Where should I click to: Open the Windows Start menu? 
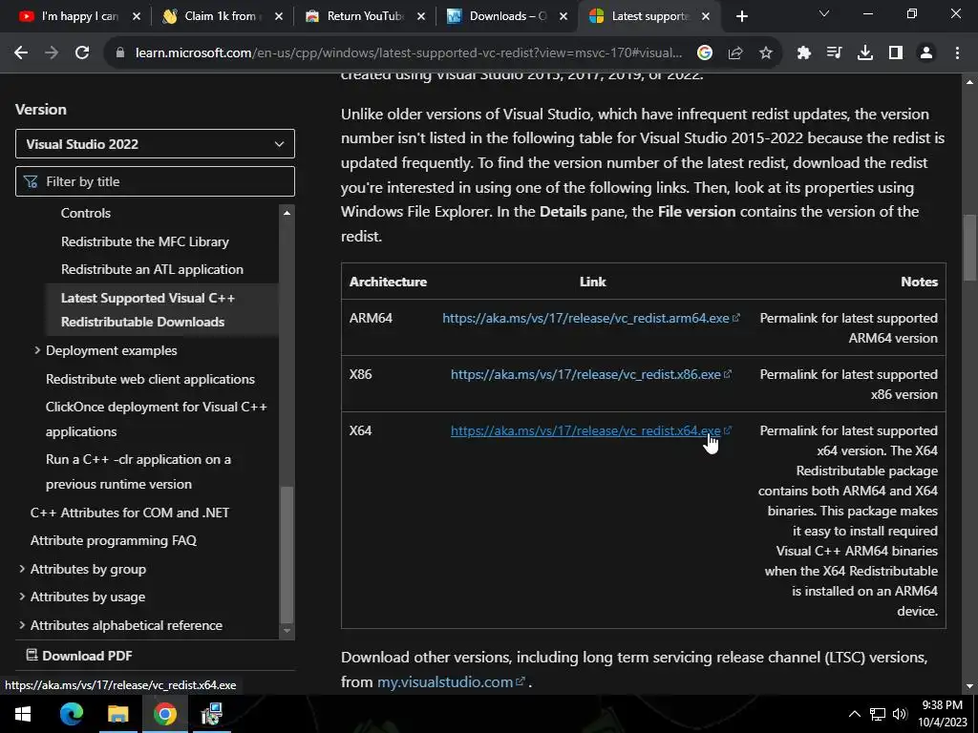(23, 714)
